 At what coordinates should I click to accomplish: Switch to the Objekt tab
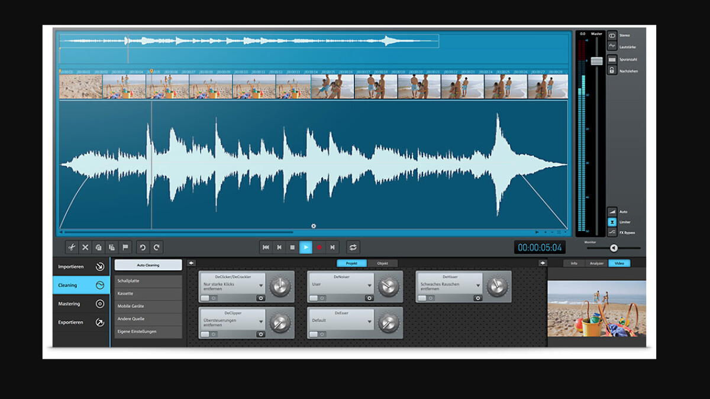[382, 263]
